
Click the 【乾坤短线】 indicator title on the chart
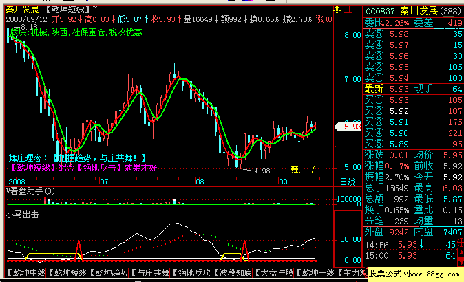click(68, 10)
